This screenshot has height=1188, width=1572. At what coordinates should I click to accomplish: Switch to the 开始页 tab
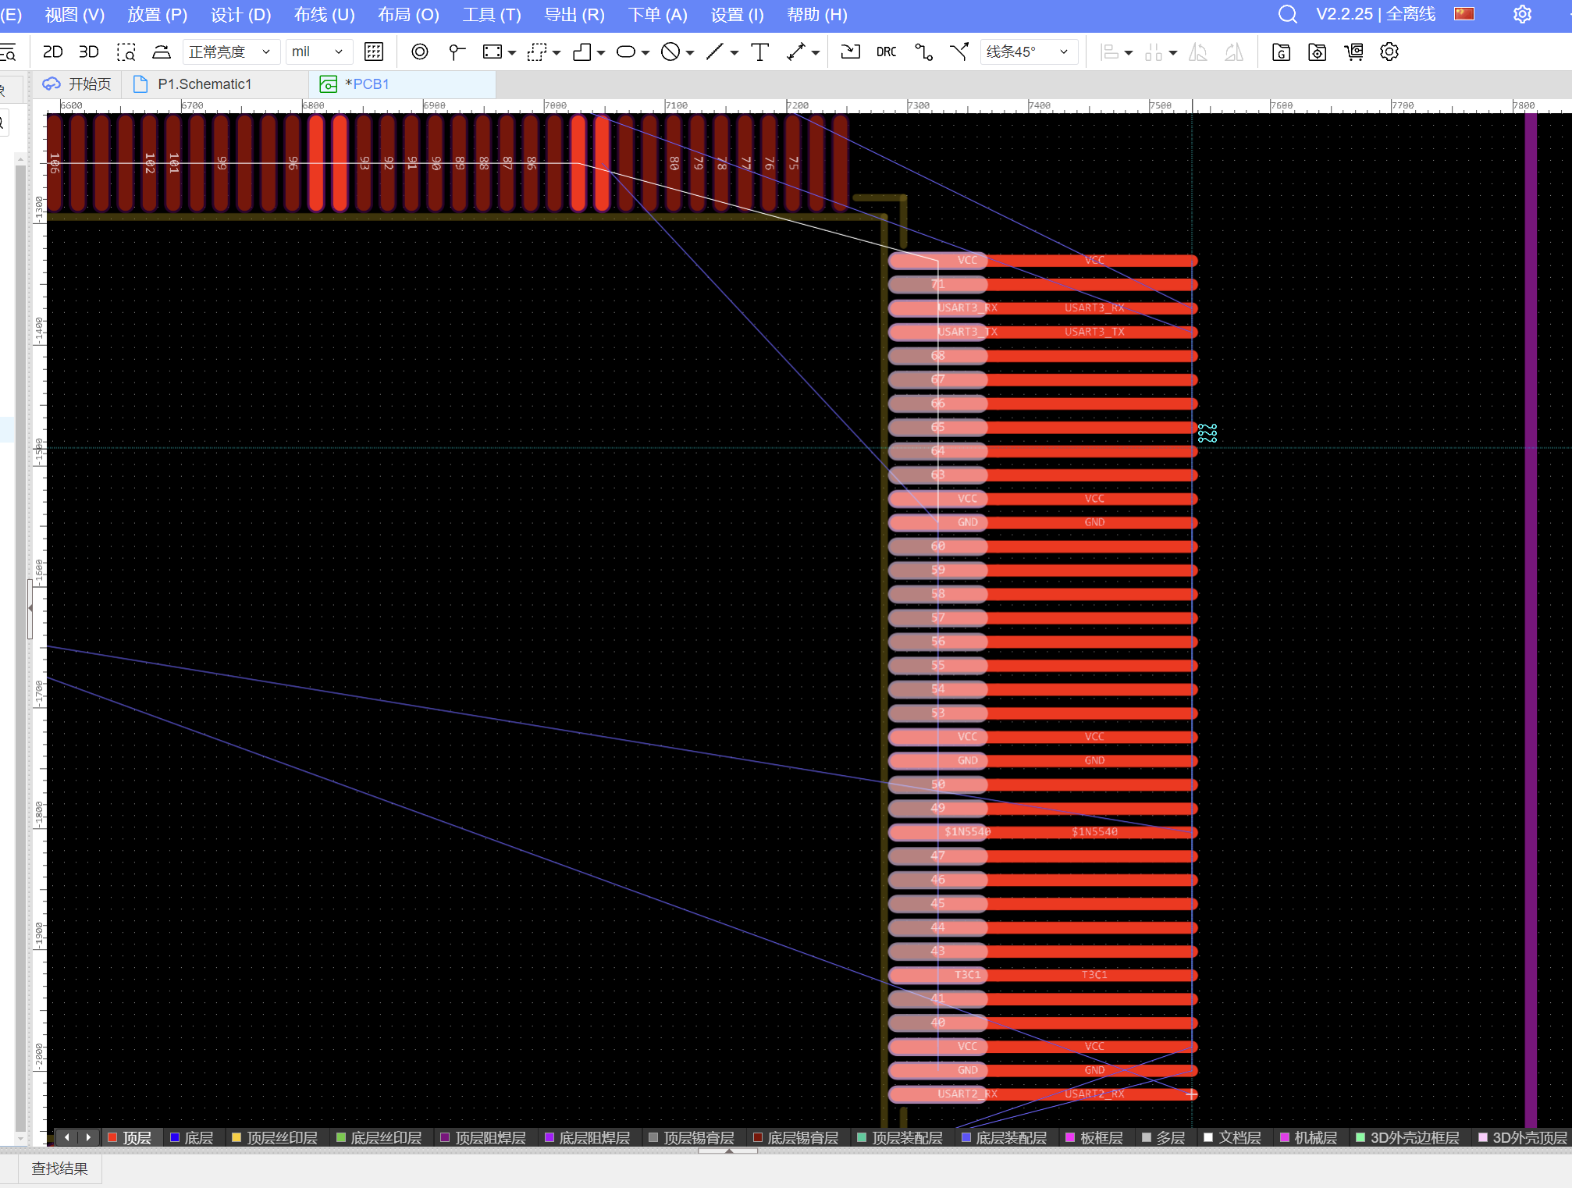(76, 84)
